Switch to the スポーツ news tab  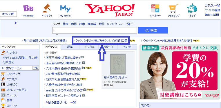pos(108,47)
